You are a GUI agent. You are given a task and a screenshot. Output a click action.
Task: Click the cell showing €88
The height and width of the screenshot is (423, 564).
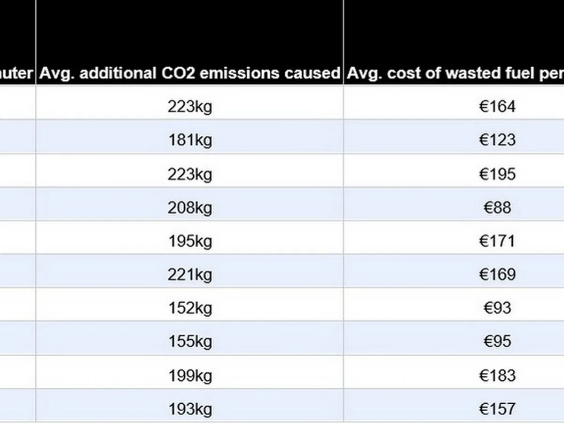coord(497,207)
